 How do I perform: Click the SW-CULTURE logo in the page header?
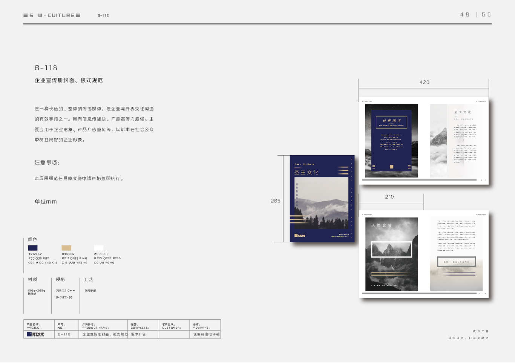52,15
